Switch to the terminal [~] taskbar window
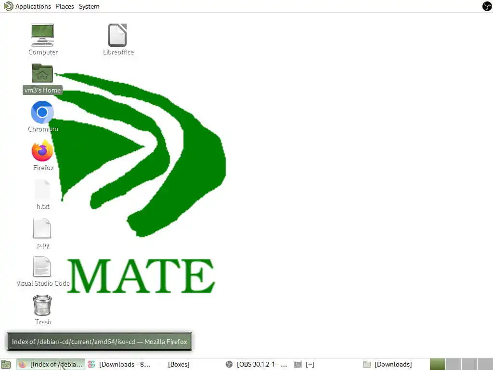 (x=326, y=364)
